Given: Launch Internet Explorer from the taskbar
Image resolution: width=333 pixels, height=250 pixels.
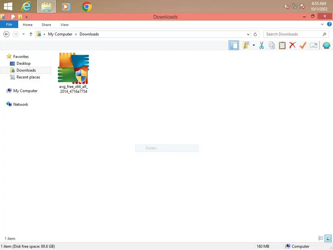Looking at the screenshot, I should pos(26,7).
